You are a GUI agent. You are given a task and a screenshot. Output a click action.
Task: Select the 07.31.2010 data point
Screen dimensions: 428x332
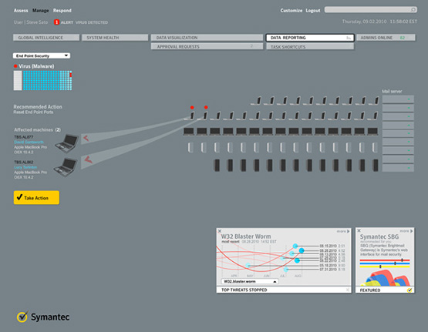[x=286, y=270]
